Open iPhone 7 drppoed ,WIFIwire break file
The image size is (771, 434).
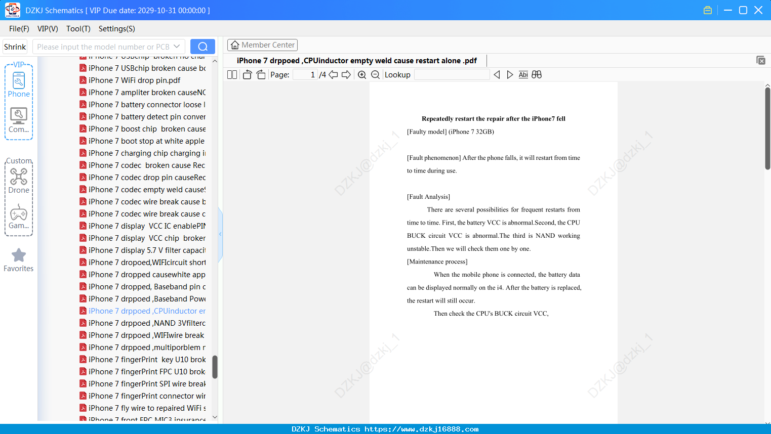(142, 335)
